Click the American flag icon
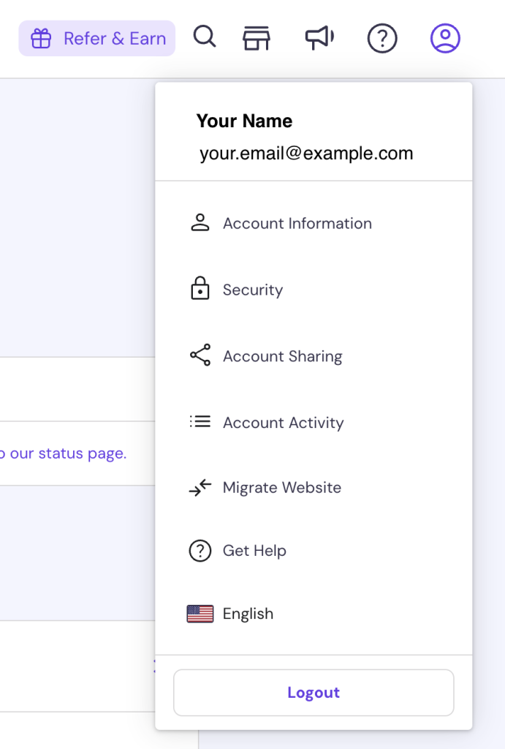This screenshot has width=505, height=749. tap(201, 613)
